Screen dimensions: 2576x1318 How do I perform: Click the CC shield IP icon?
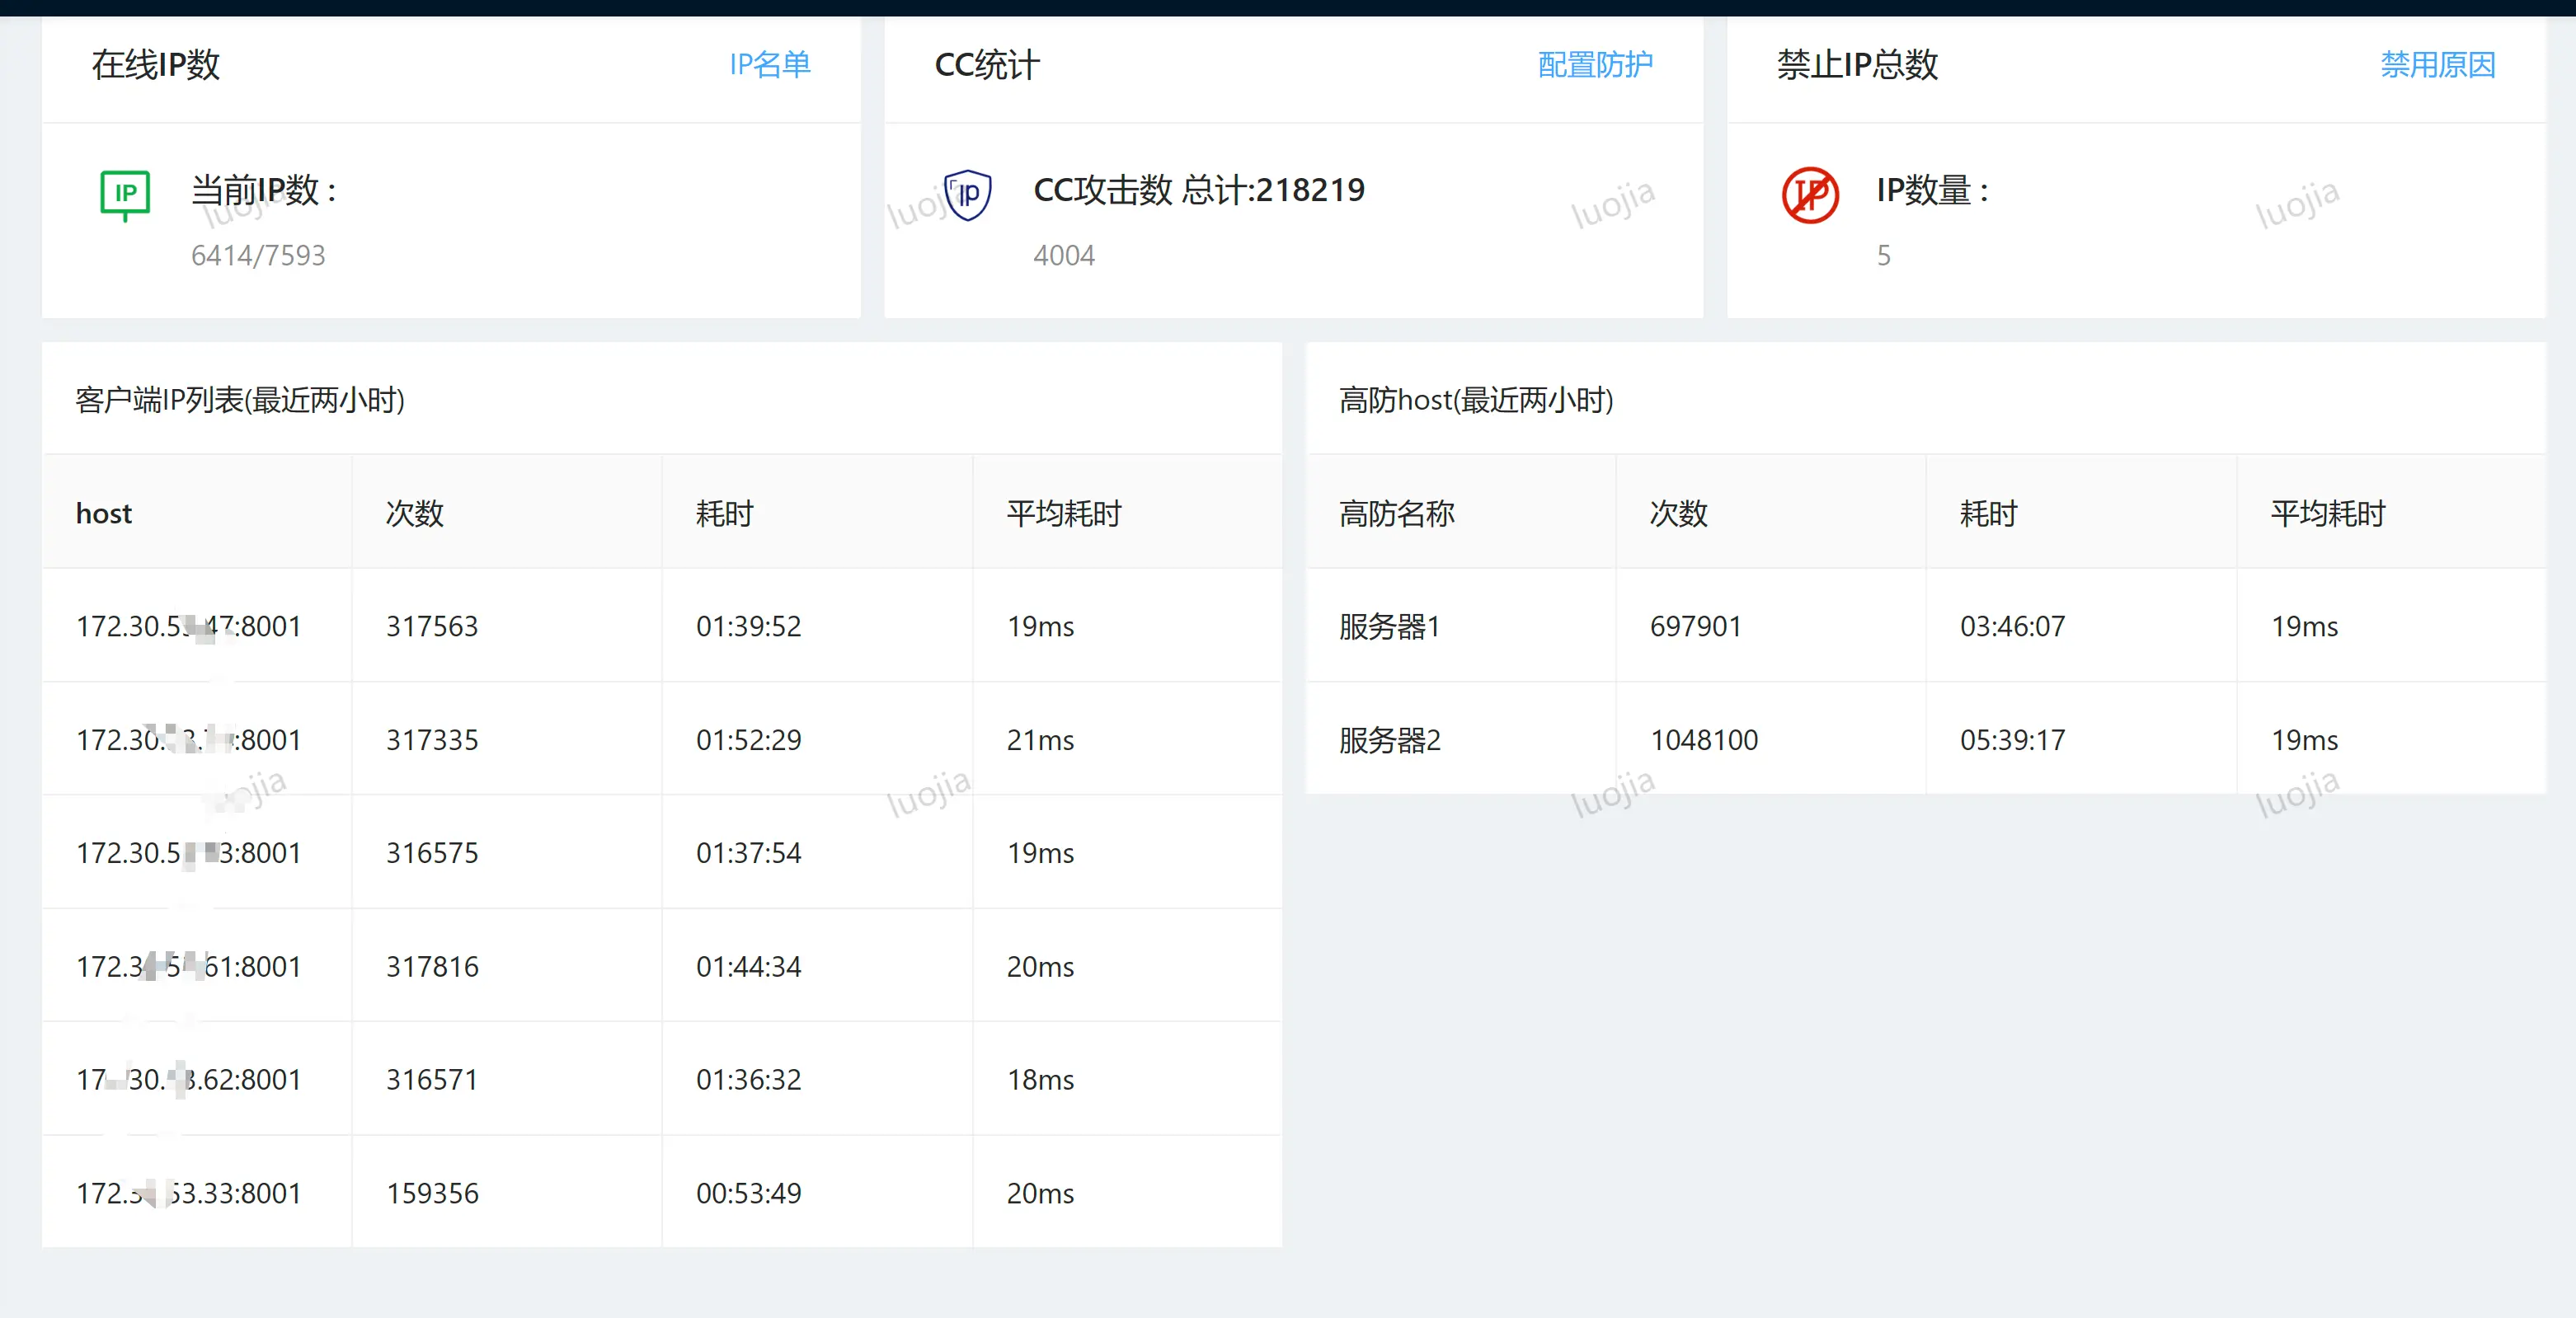click(x=968, y=195)
